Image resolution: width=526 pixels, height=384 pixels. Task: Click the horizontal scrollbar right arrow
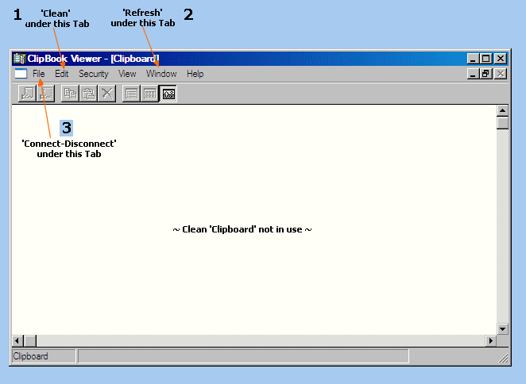(491, 341)
